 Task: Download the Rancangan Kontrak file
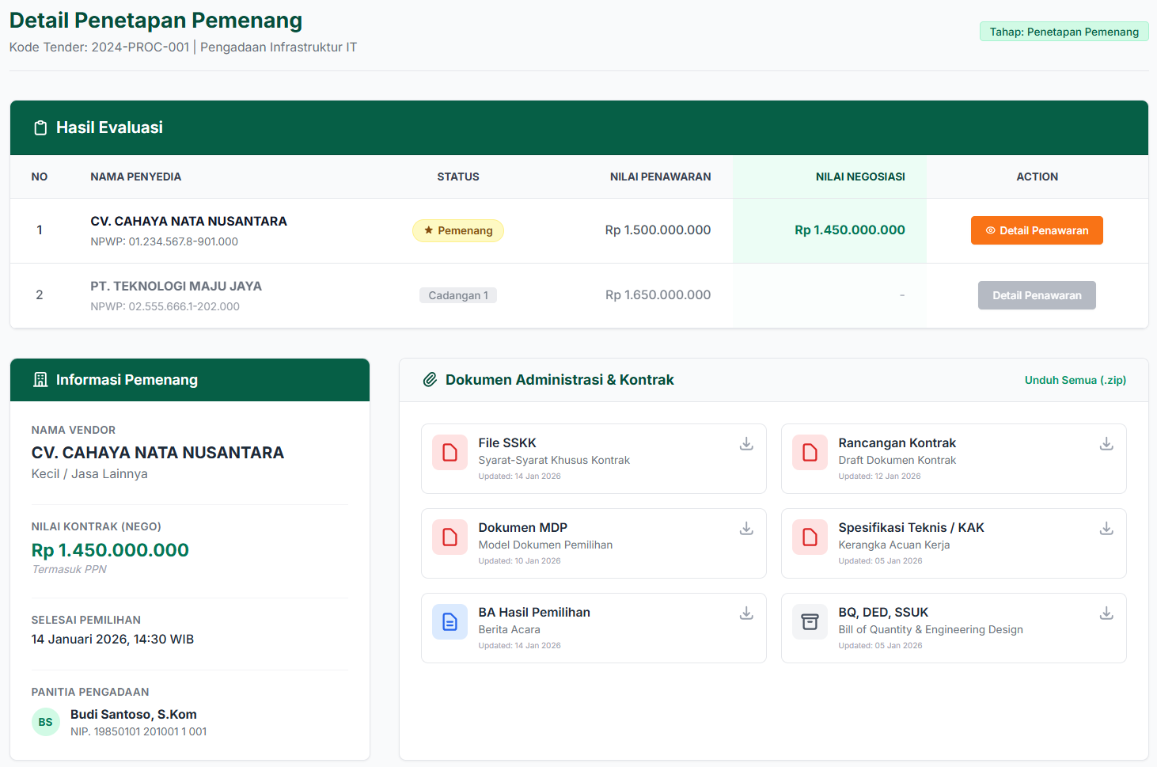pyautogui.click(x=1106, y=444)
